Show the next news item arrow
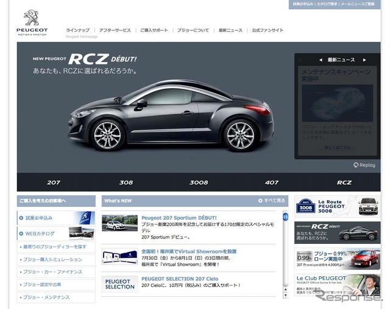The width and height of the screenshot is (390, 309). tap(364, 60)
